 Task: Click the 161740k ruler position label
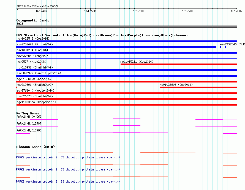[41, 11]
